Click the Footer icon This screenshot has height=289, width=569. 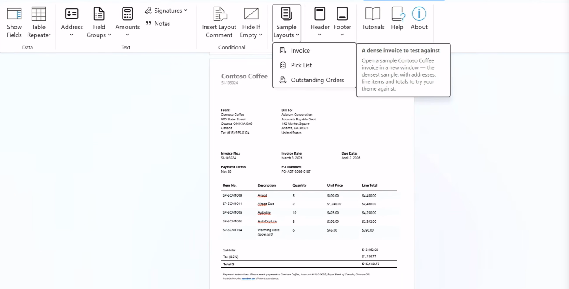click(342, 14)
